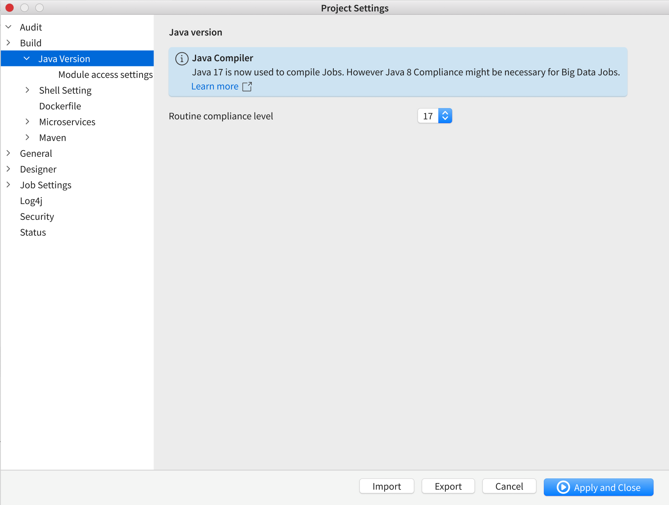Increase the Routine compliance level value

445,113
